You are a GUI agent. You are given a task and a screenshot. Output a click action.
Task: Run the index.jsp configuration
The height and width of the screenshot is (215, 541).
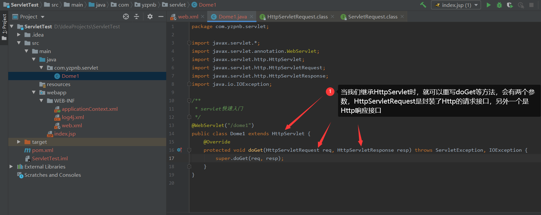488,5
